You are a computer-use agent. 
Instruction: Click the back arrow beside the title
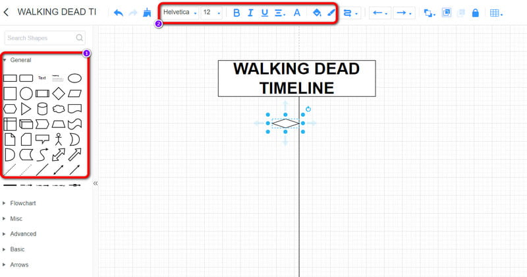click(x=7, y=12)
